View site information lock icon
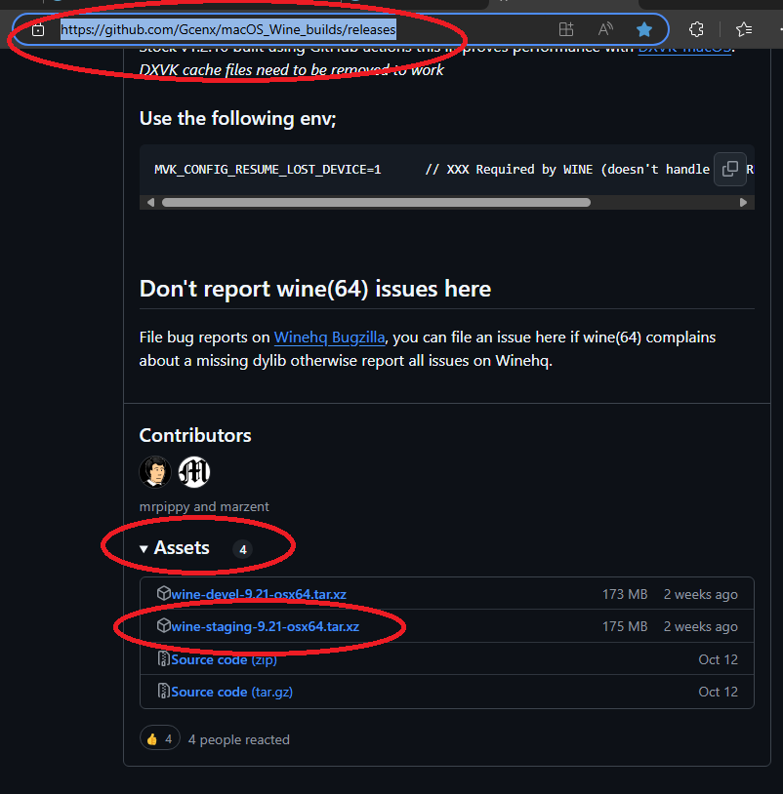 [38, 29]
